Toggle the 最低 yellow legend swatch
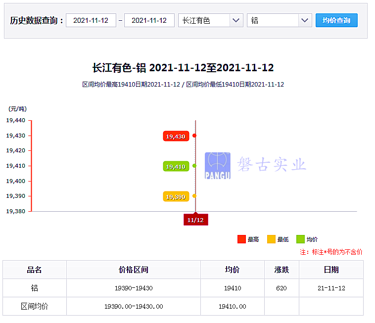The width and height of the screenshot is (375, 323). (271, 239)
